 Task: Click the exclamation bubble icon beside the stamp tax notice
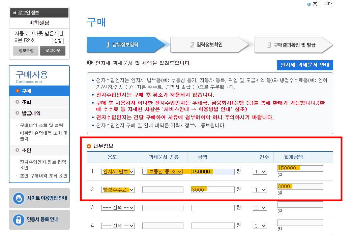click(x=89, y=64)
